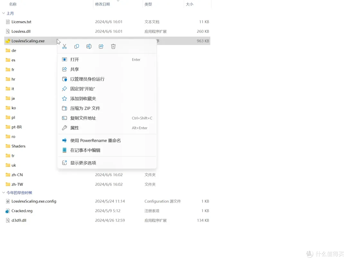The height and width of the screenshot is (261, 347).
Task: Select the es folder icon
Action: 8,60
